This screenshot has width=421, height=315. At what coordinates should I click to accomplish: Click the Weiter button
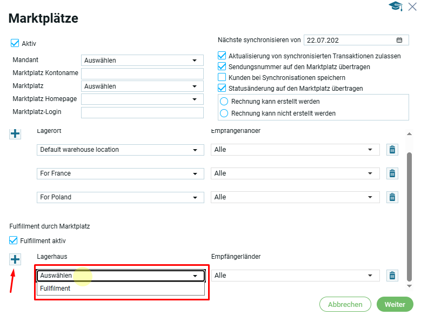[395, 304]
